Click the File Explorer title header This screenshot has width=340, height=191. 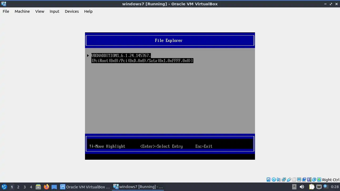(169, 41)
